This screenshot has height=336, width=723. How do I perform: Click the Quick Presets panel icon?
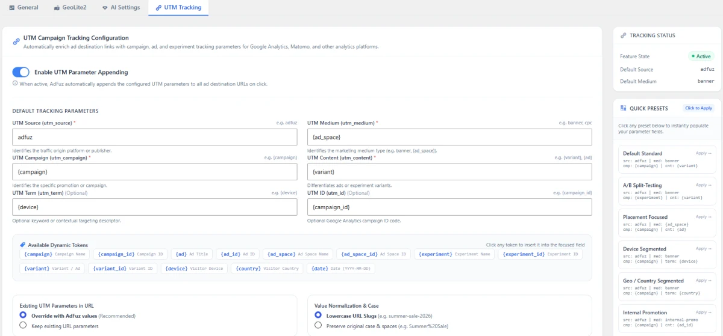tap(624, 108)
